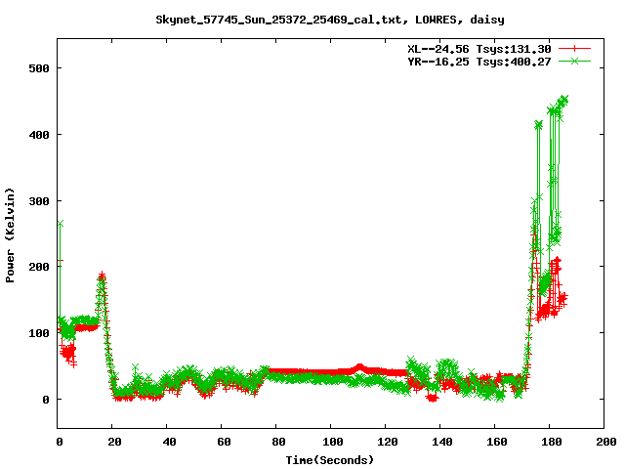Click the 100 tick label on x-axis
Viewport: 625px width, 469px height.
point(331,442)
